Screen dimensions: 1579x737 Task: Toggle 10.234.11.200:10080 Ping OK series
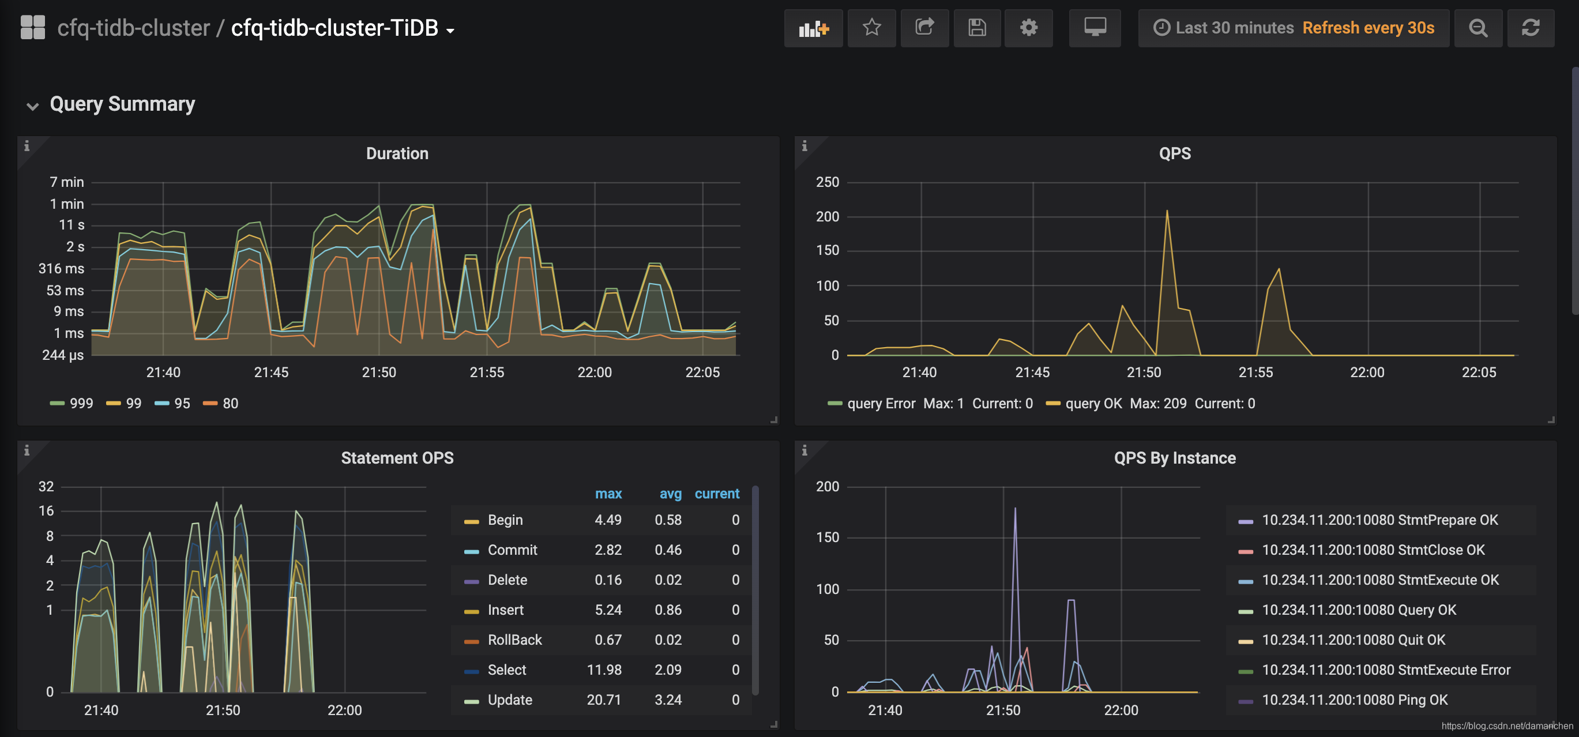pyautogui.click(x=1355, y=700)
